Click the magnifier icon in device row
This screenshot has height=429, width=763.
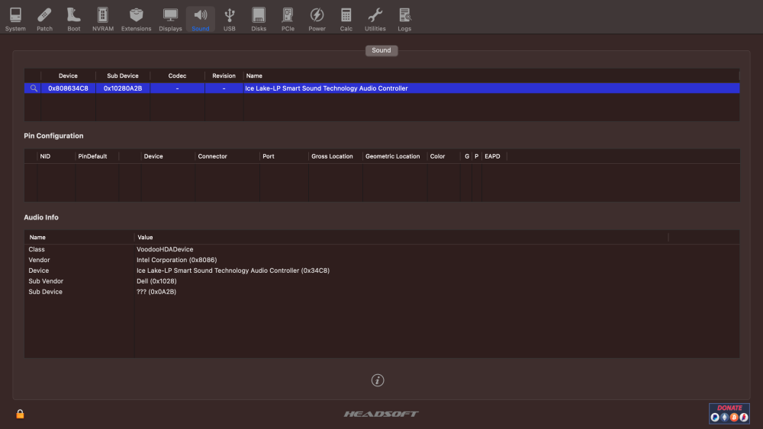[x=34, y=88]
